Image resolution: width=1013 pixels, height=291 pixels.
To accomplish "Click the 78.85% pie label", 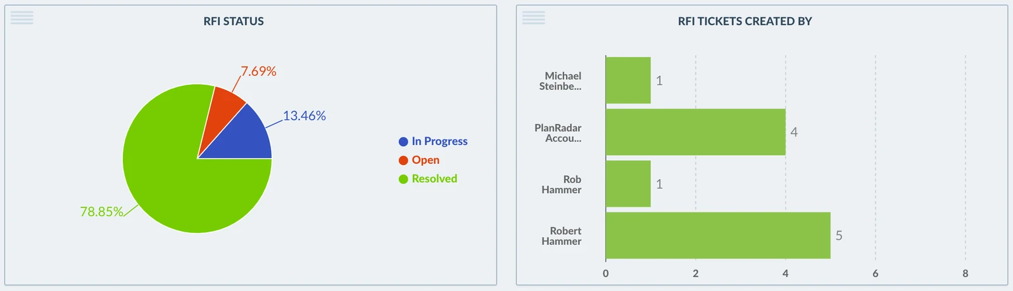I will [101, 212].
